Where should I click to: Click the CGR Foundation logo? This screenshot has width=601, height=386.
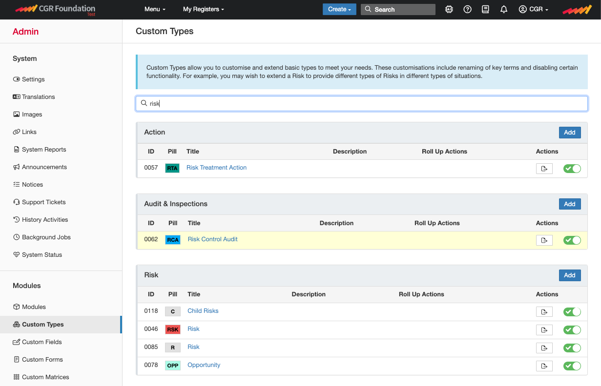coord(55,9)
